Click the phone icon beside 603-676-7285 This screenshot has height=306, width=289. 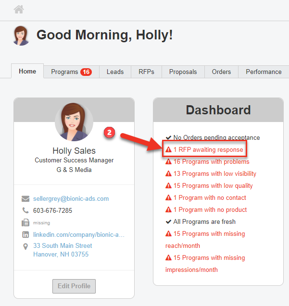pos(25,210)
